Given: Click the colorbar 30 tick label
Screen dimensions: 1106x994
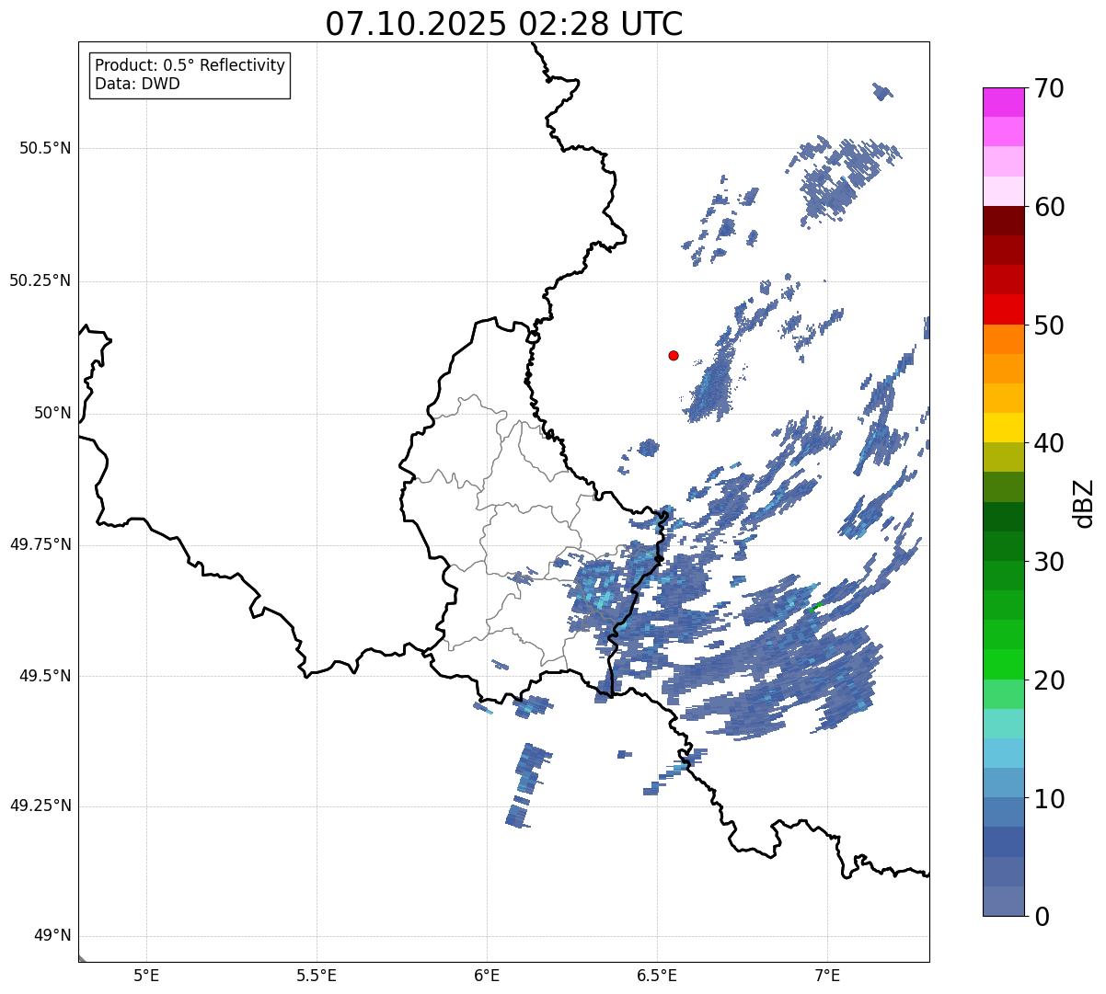Looking at the screenshot, I should coord(1049,562).
